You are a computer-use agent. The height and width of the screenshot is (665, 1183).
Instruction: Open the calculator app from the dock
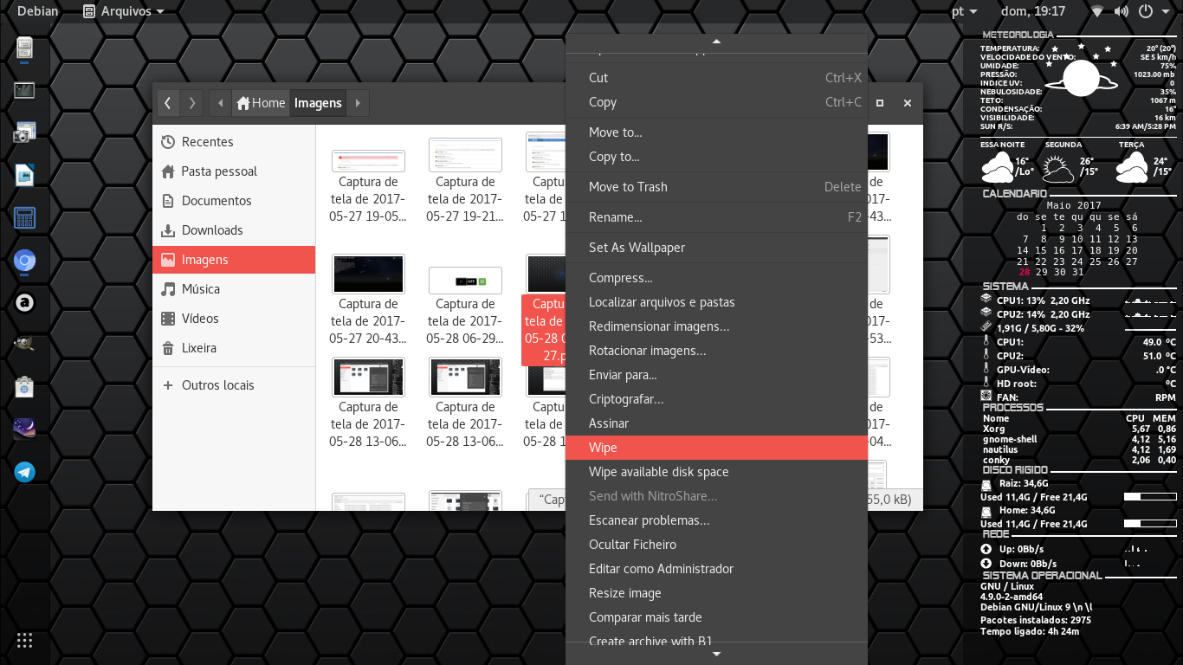tap(24, 218)
